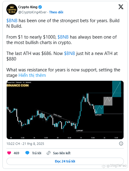Click $BNB cashtag before just hit

70,53
